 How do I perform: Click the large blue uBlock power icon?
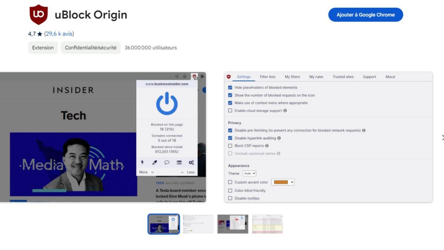coord(167,104)
